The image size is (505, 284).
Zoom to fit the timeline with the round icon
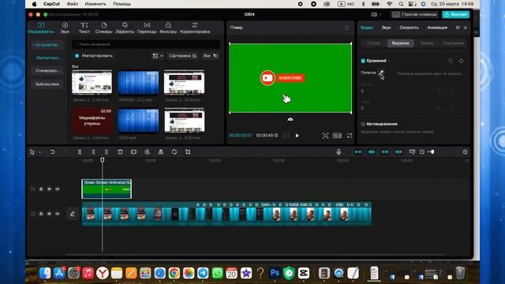[465, 151]
